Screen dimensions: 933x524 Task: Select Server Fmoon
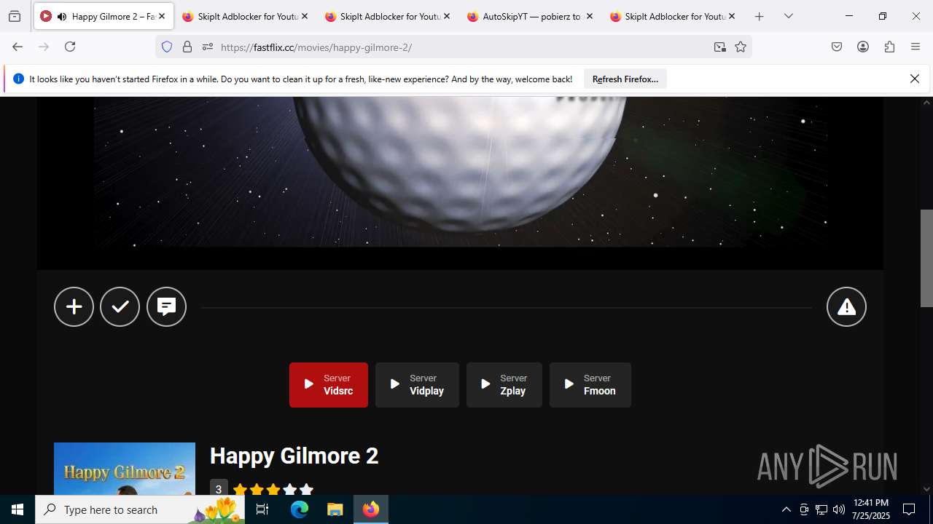[x=590, y=385]
